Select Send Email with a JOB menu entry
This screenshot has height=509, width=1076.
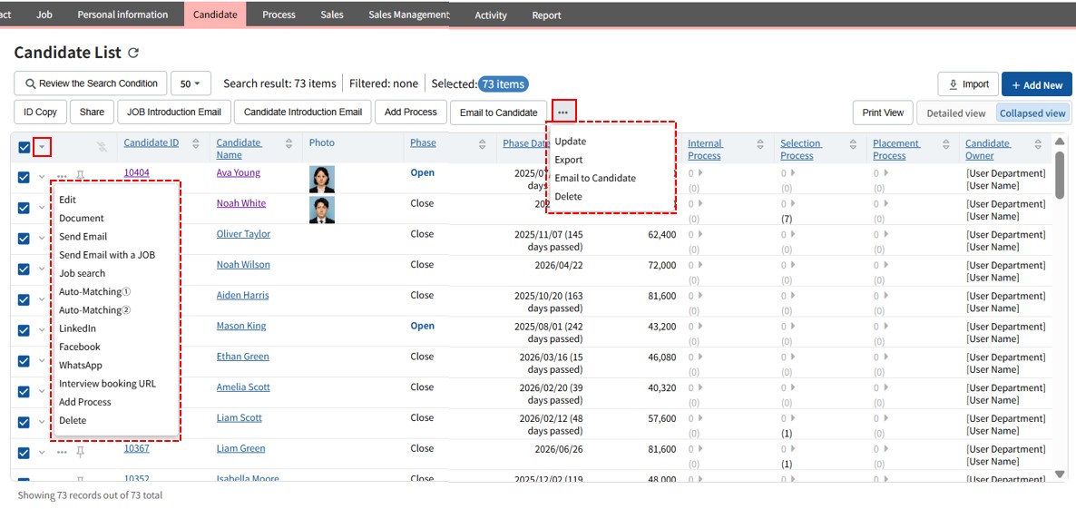[x=107, y=255]
